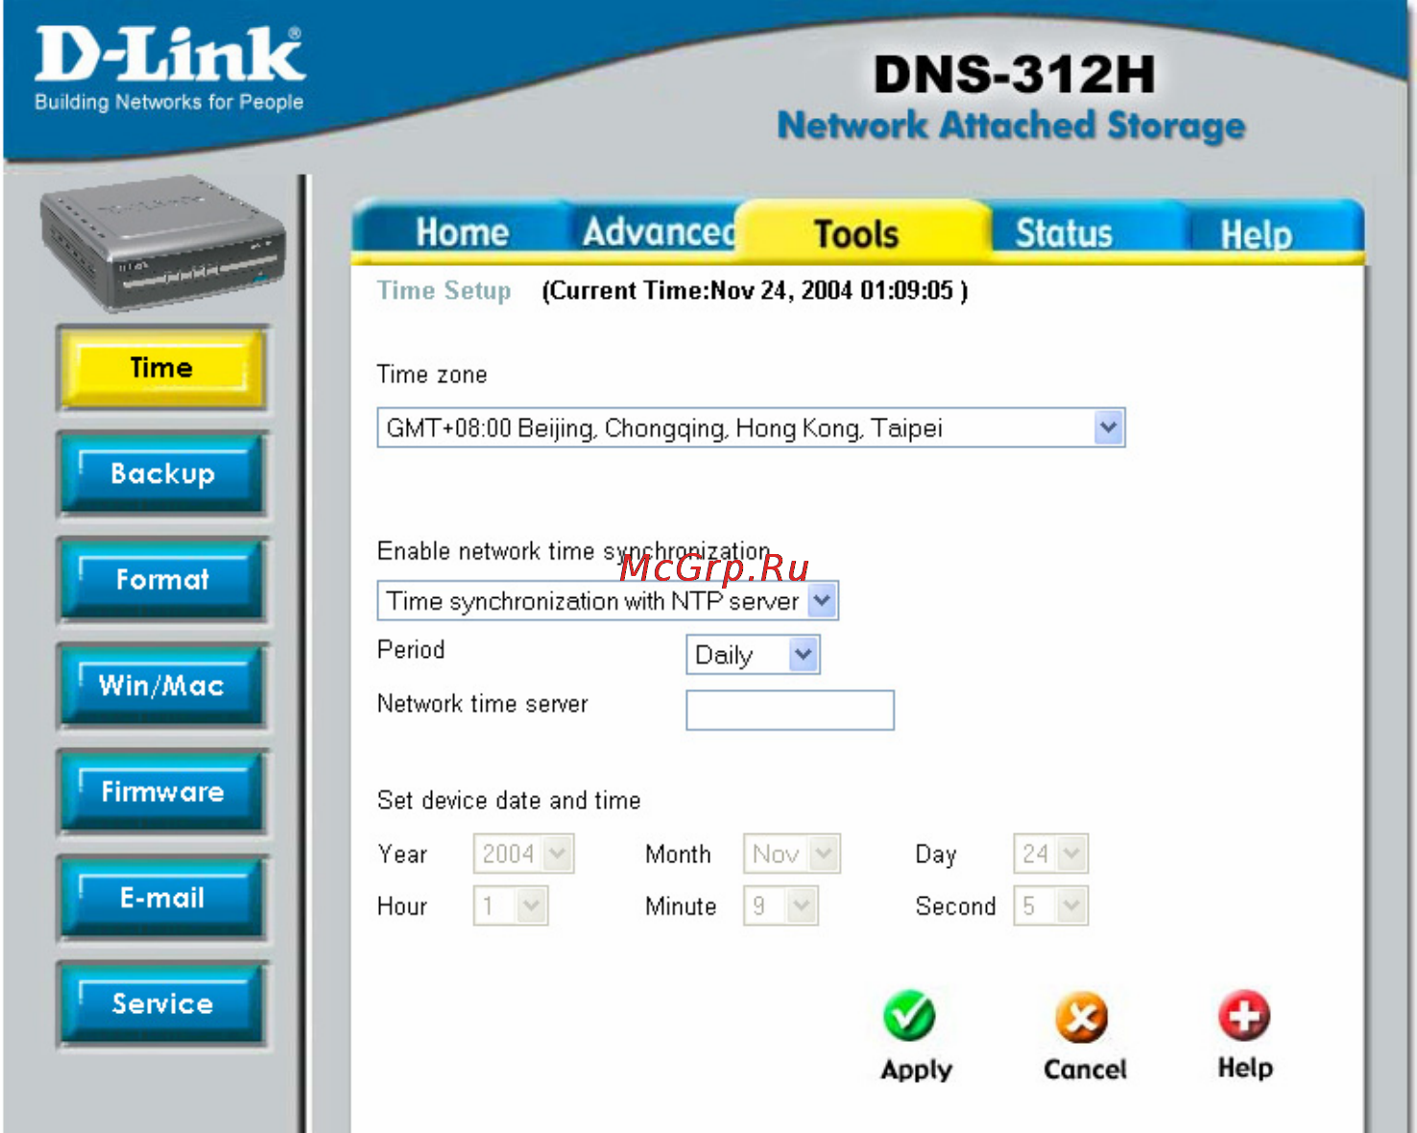Click the Network time server field
Viewport: 1417px width, 1133px height.
click(790, 710)
